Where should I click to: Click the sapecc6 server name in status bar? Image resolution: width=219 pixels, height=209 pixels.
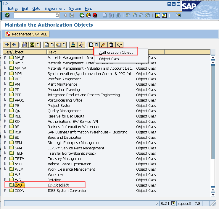coord(184,204)
